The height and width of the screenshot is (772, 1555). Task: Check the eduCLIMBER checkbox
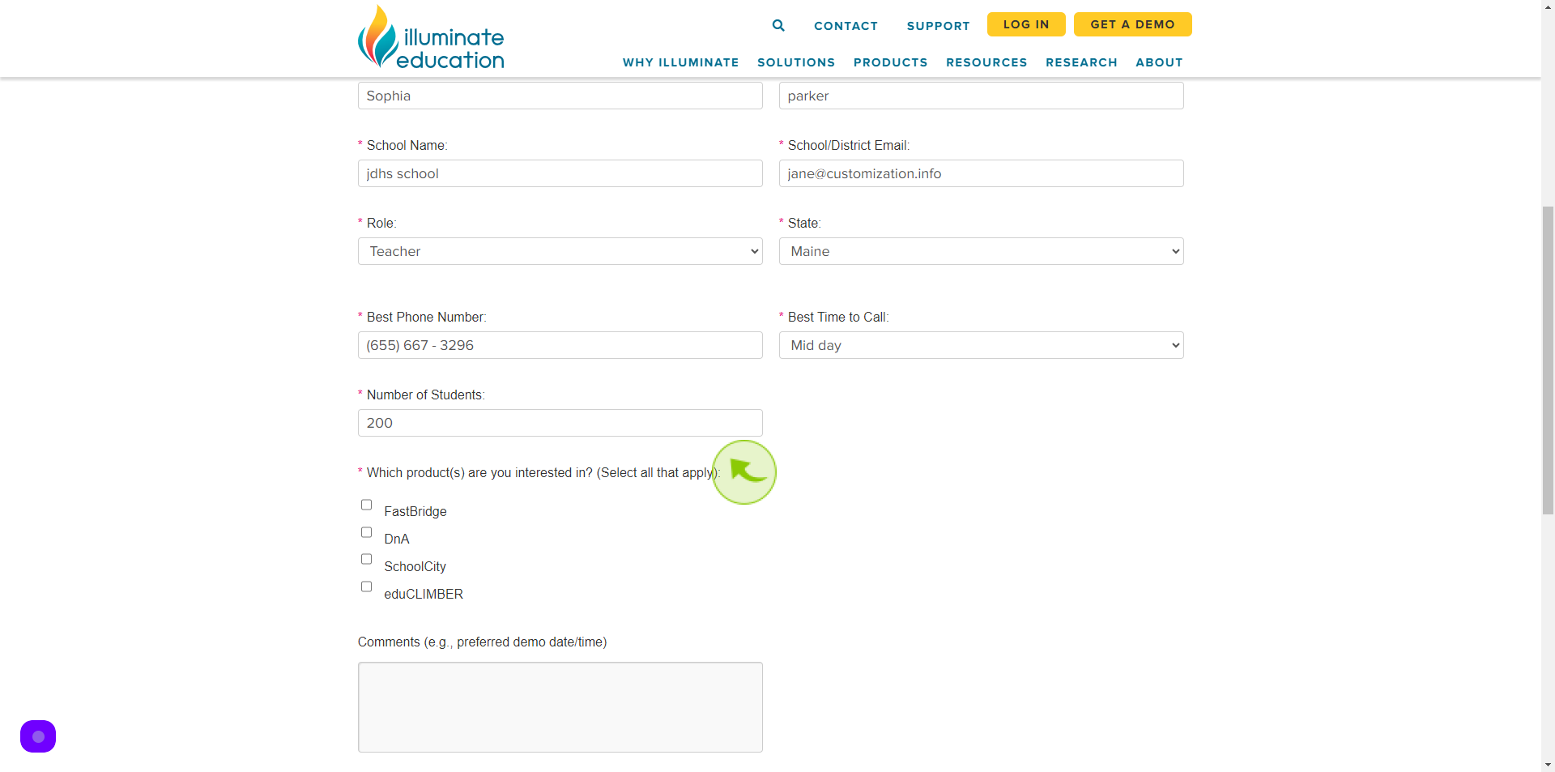[366, 586]
